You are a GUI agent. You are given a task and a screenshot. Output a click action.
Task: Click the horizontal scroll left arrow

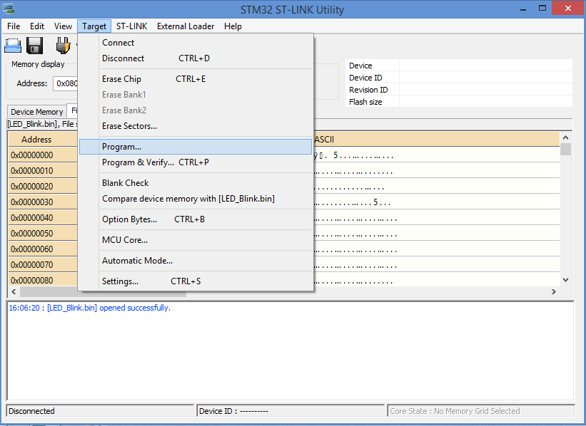tap(14, 291)
